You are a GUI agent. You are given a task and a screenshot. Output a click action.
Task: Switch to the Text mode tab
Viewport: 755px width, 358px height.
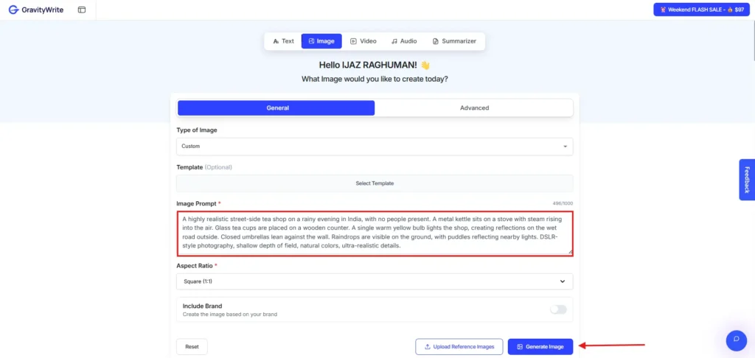pyautogui.click(x=283, y=41)
